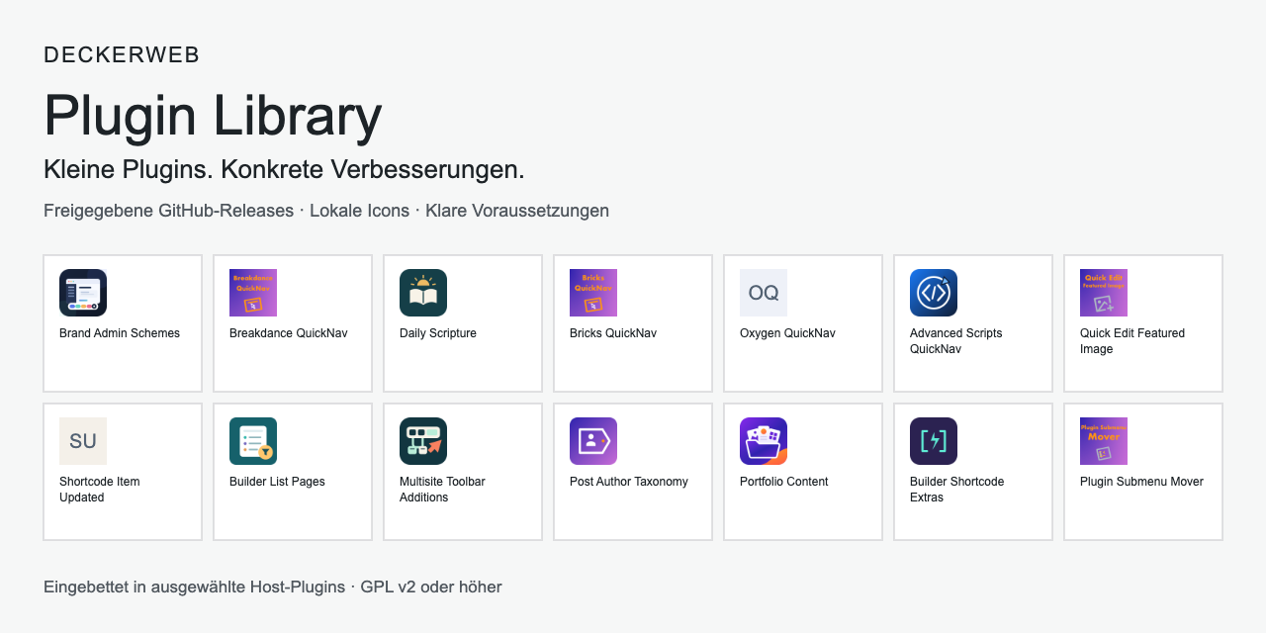Viewport: 1266px width, 633px height.
Task: Open the Builder List Pages label
Action: 277,482
